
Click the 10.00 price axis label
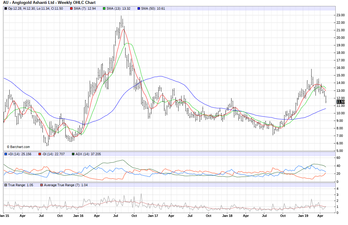[x=341, y=113]
